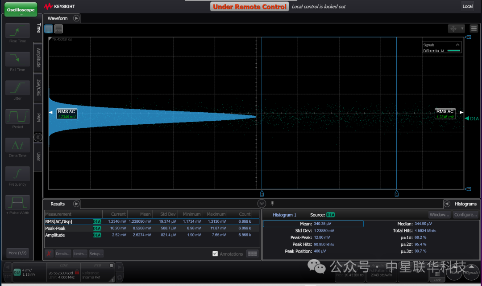The width and height of the screenshot is (482, 286).
Task: Open the waveform hamburger menu icon
Action: tap(474, 29)
